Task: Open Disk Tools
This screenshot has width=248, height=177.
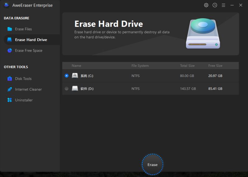Action: [x=32, y=78]
